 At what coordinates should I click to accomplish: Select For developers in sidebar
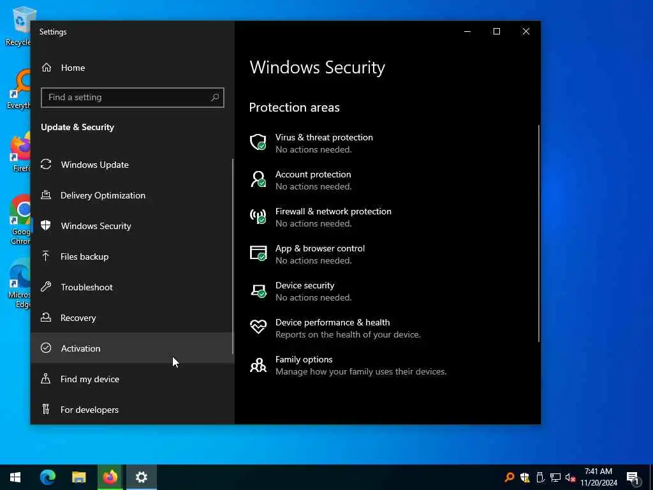(x=133, y=409)
